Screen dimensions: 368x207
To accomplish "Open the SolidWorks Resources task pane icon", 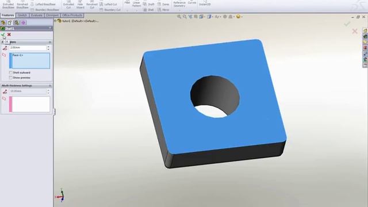I will (366, 30).
